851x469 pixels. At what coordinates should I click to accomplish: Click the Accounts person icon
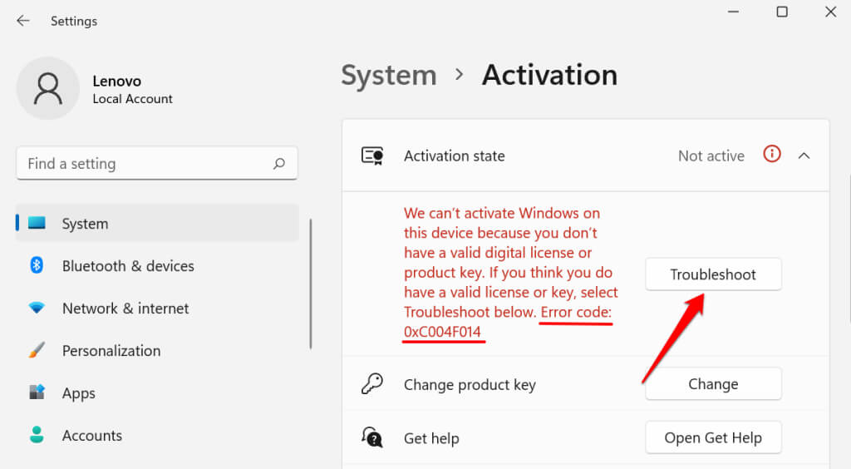click(x=37, y=435)
